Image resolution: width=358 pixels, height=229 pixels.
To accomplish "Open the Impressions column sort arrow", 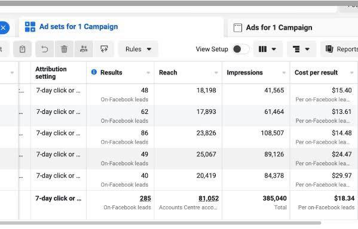I will point(284,73).
